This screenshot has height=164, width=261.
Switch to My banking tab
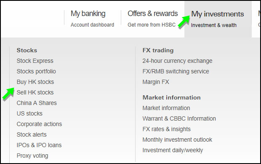pos(92,19)
